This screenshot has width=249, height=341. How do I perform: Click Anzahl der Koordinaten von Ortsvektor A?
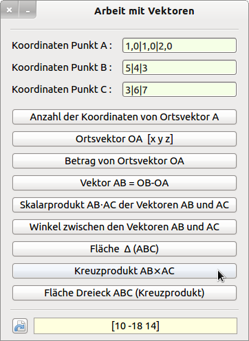(x=124, y=117)
